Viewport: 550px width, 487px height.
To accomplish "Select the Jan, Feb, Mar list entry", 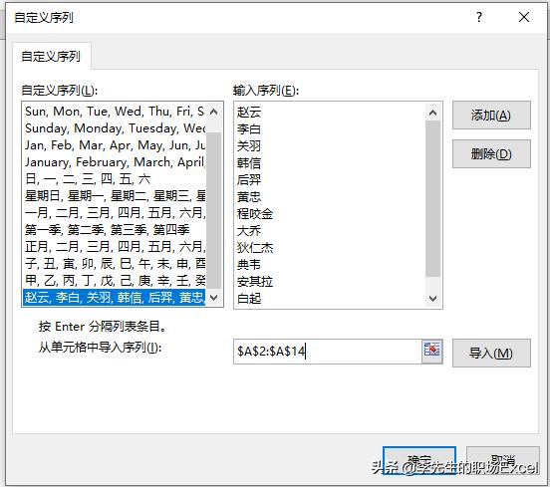I will click(115, 144).
